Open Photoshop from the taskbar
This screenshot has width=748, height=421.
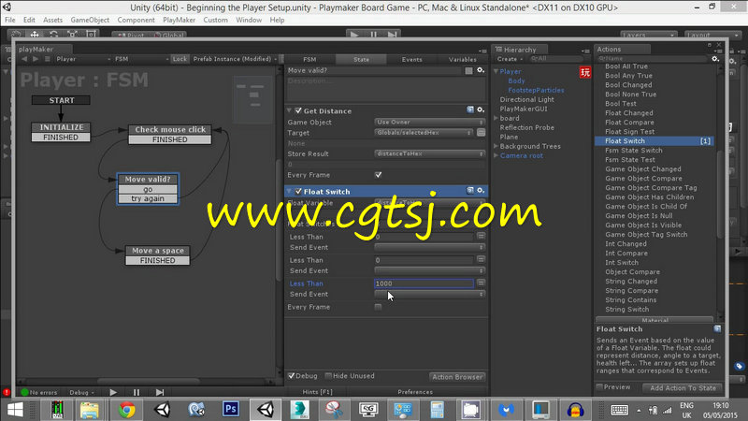coord(231,409)
